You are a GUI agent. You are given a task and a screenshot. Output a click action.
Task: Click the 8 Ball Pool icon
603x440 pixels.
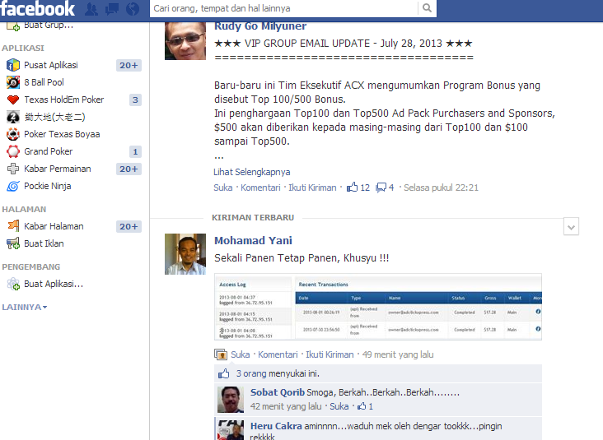tap(13, 82)
